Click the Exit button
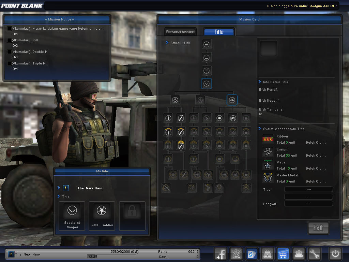349x262 pixels. tap(318, 228)
